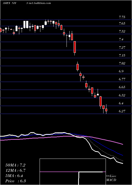Viewport: 132px width, 185px height.
Task: Click the 6.4 price axis label
Action: click(121, 103)
